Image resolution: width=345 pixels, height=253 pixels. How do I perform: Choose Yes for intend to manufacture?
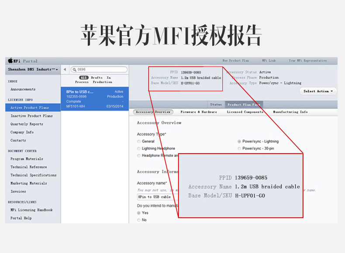pyautogui.click(x=139, y=213)
